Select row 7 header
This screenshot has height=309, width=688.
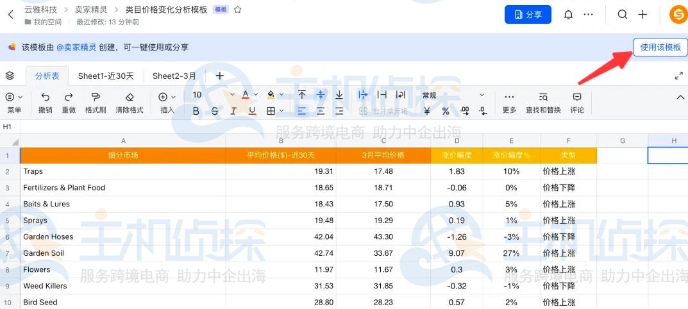coord(8,253)
